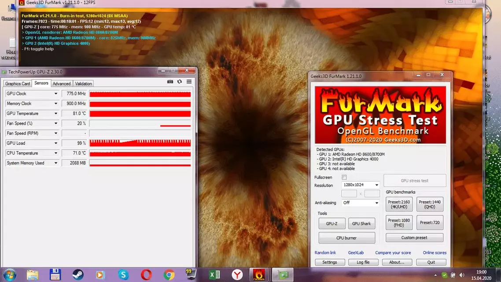Open the Windows Start menu
The width and height of the screenshot is (501, 282).
[x=10, y=275]
